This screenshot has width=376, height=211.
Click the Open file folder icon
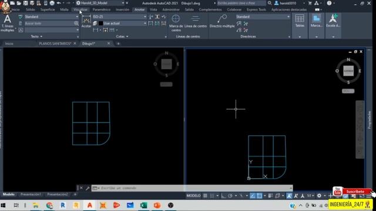click(x=19, y=3)
